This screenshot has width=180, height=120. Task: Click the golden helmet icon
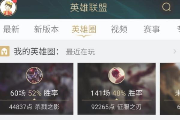point(4,51)
